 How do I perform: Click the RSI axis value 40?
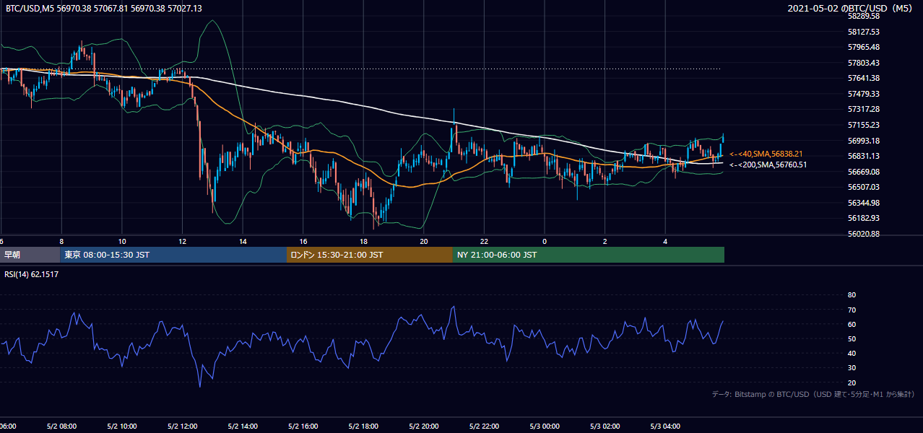(x=851, y=353)
